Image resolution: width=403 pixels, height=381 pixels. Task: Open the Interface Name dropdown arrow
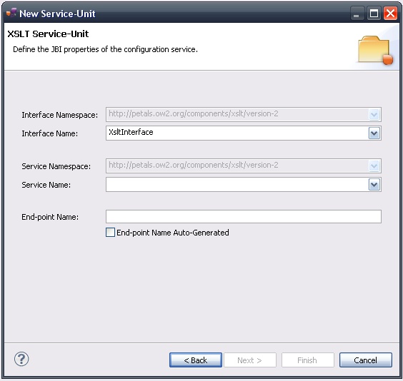point(374,133)
